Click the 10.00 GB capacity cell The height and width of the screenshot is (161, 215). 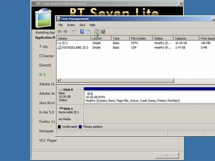pos(181,43)
